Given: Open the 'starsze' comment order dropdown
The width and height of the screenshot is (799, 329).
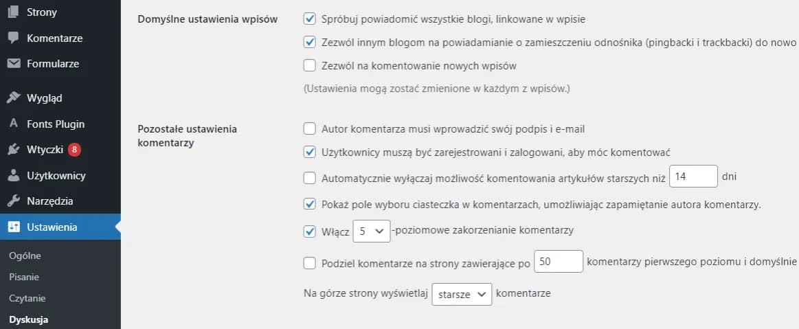Looking at the screenshot, I should pyautogui.click(x=462, y=294).
